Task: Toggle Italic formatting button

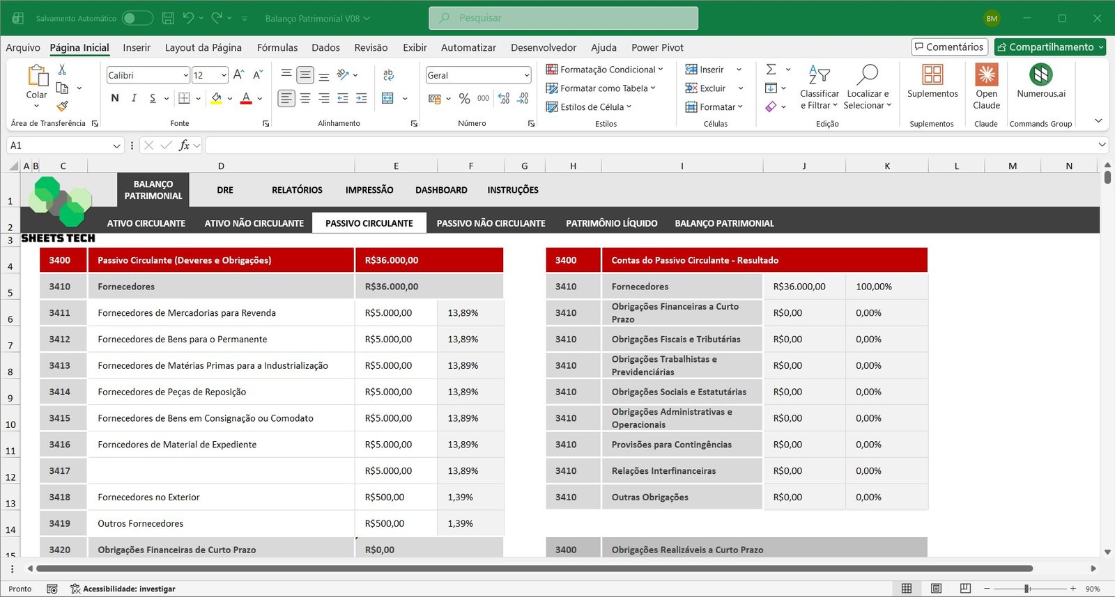Action: (134, 99)
